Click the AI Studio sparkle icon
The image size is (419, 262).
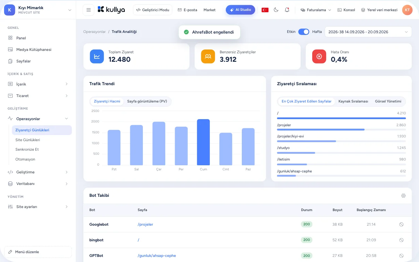pos(232,10)
